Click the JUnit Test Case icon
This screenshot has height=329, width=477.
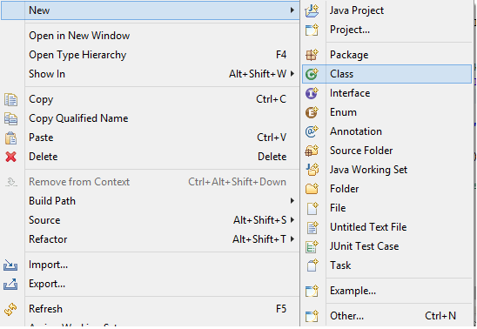point(312,246)
